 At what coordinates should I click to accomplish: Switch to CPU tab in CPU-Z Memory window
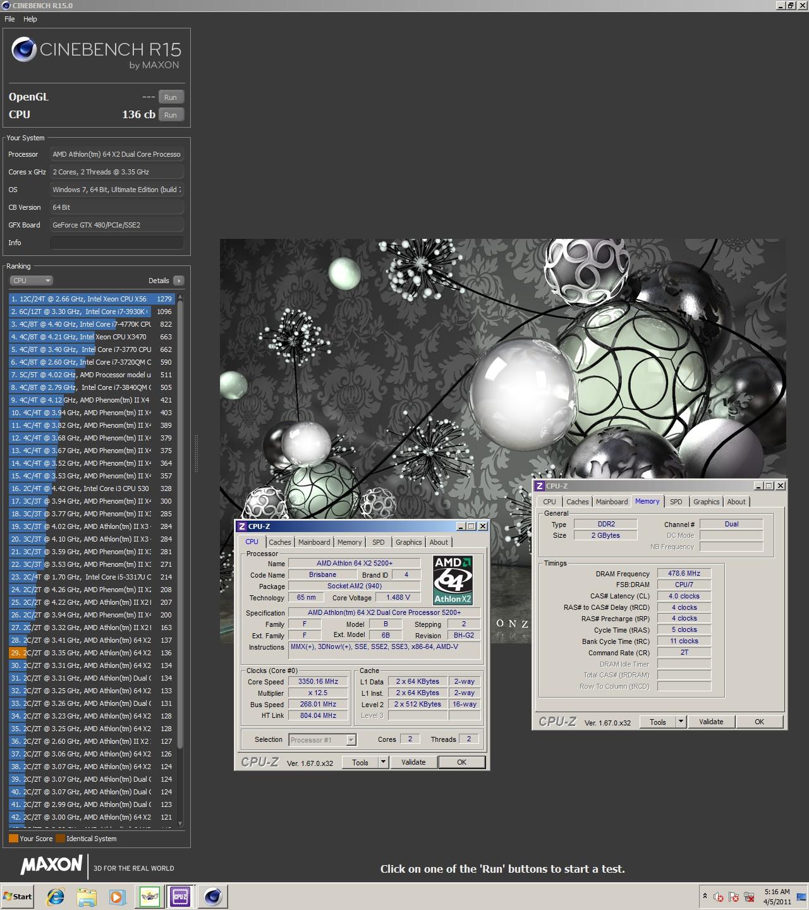(x=550, y=502)
